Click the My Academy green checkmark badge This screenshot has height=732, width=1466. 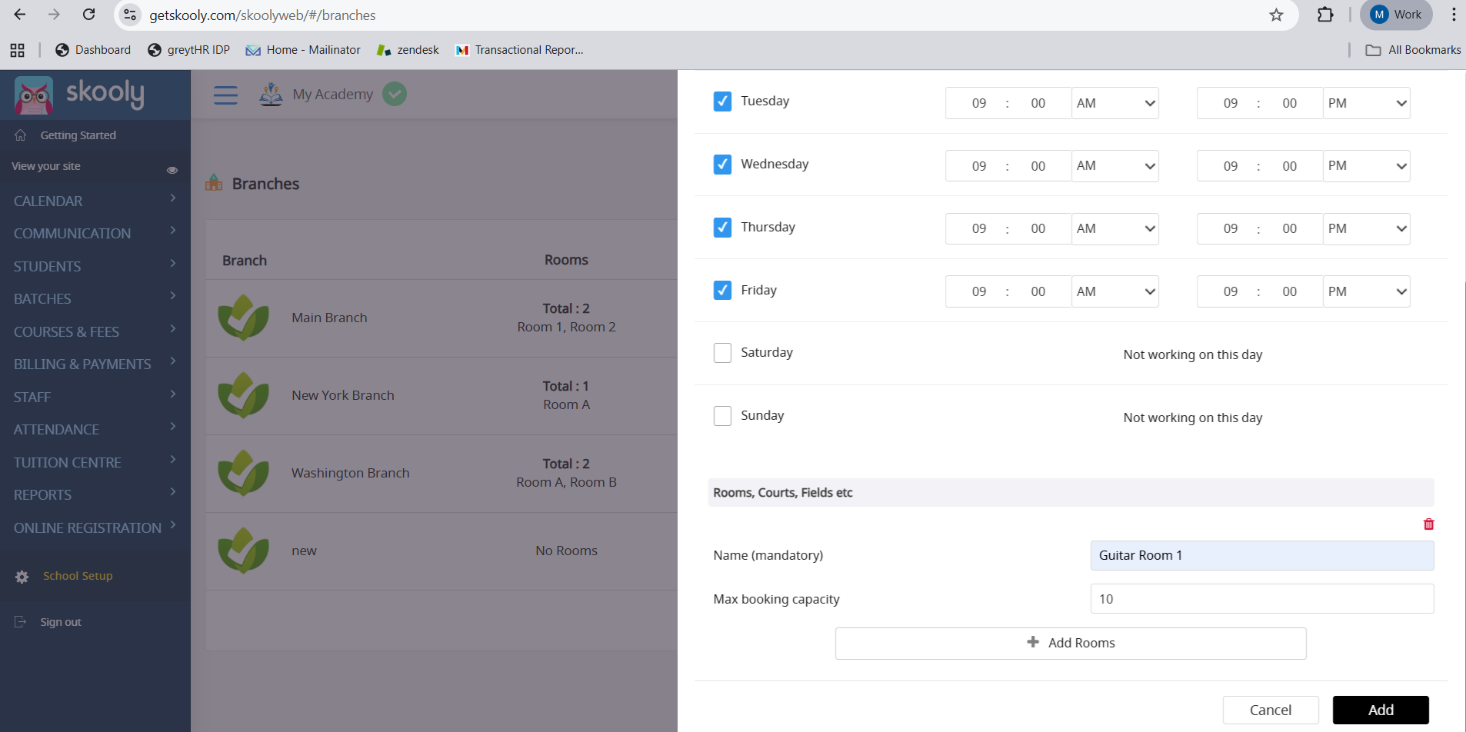[x=395, y=94]
